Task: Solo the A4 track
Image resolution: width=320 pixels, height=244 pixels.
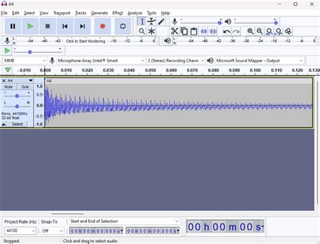Action: click(x=25, y=87)
